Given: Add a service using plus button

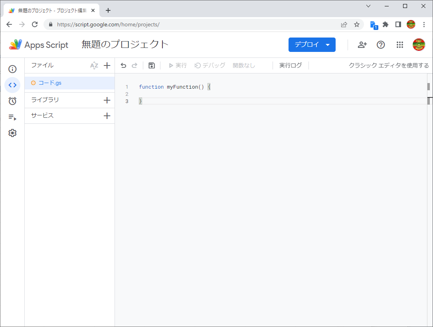Looking at the screenshot, I should (x=107, y=116).
